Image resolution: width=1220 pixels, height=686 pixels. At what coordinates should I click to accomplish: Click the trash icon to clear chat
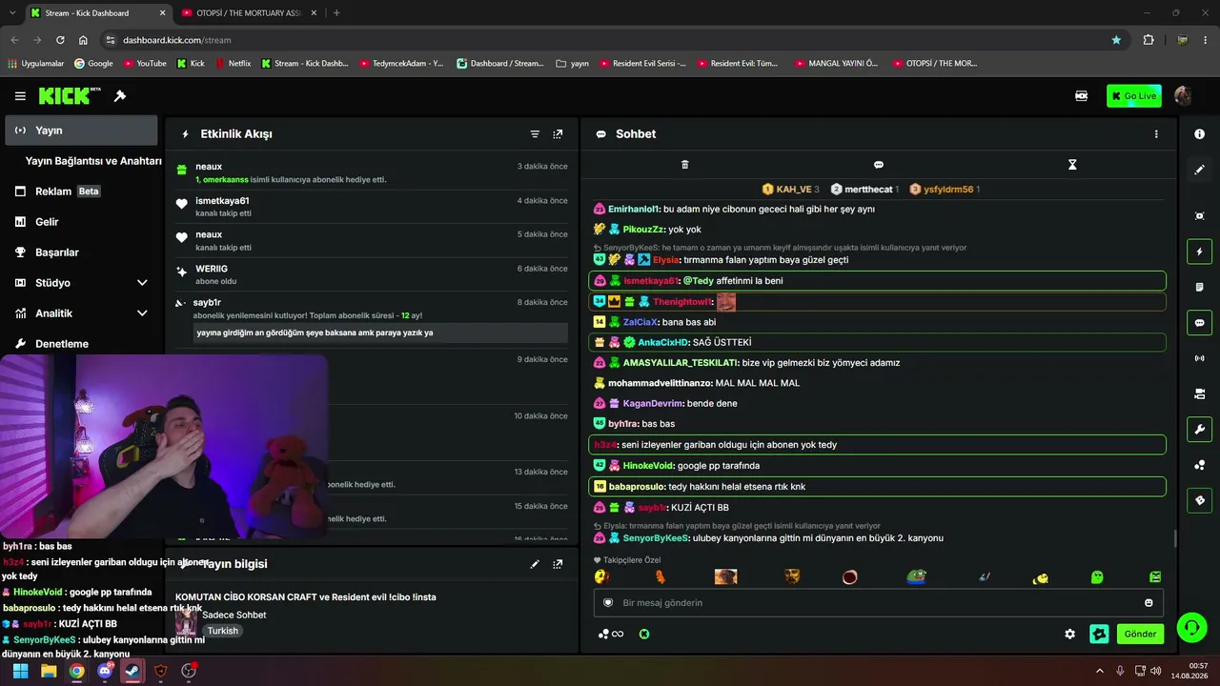click(684, 165)
